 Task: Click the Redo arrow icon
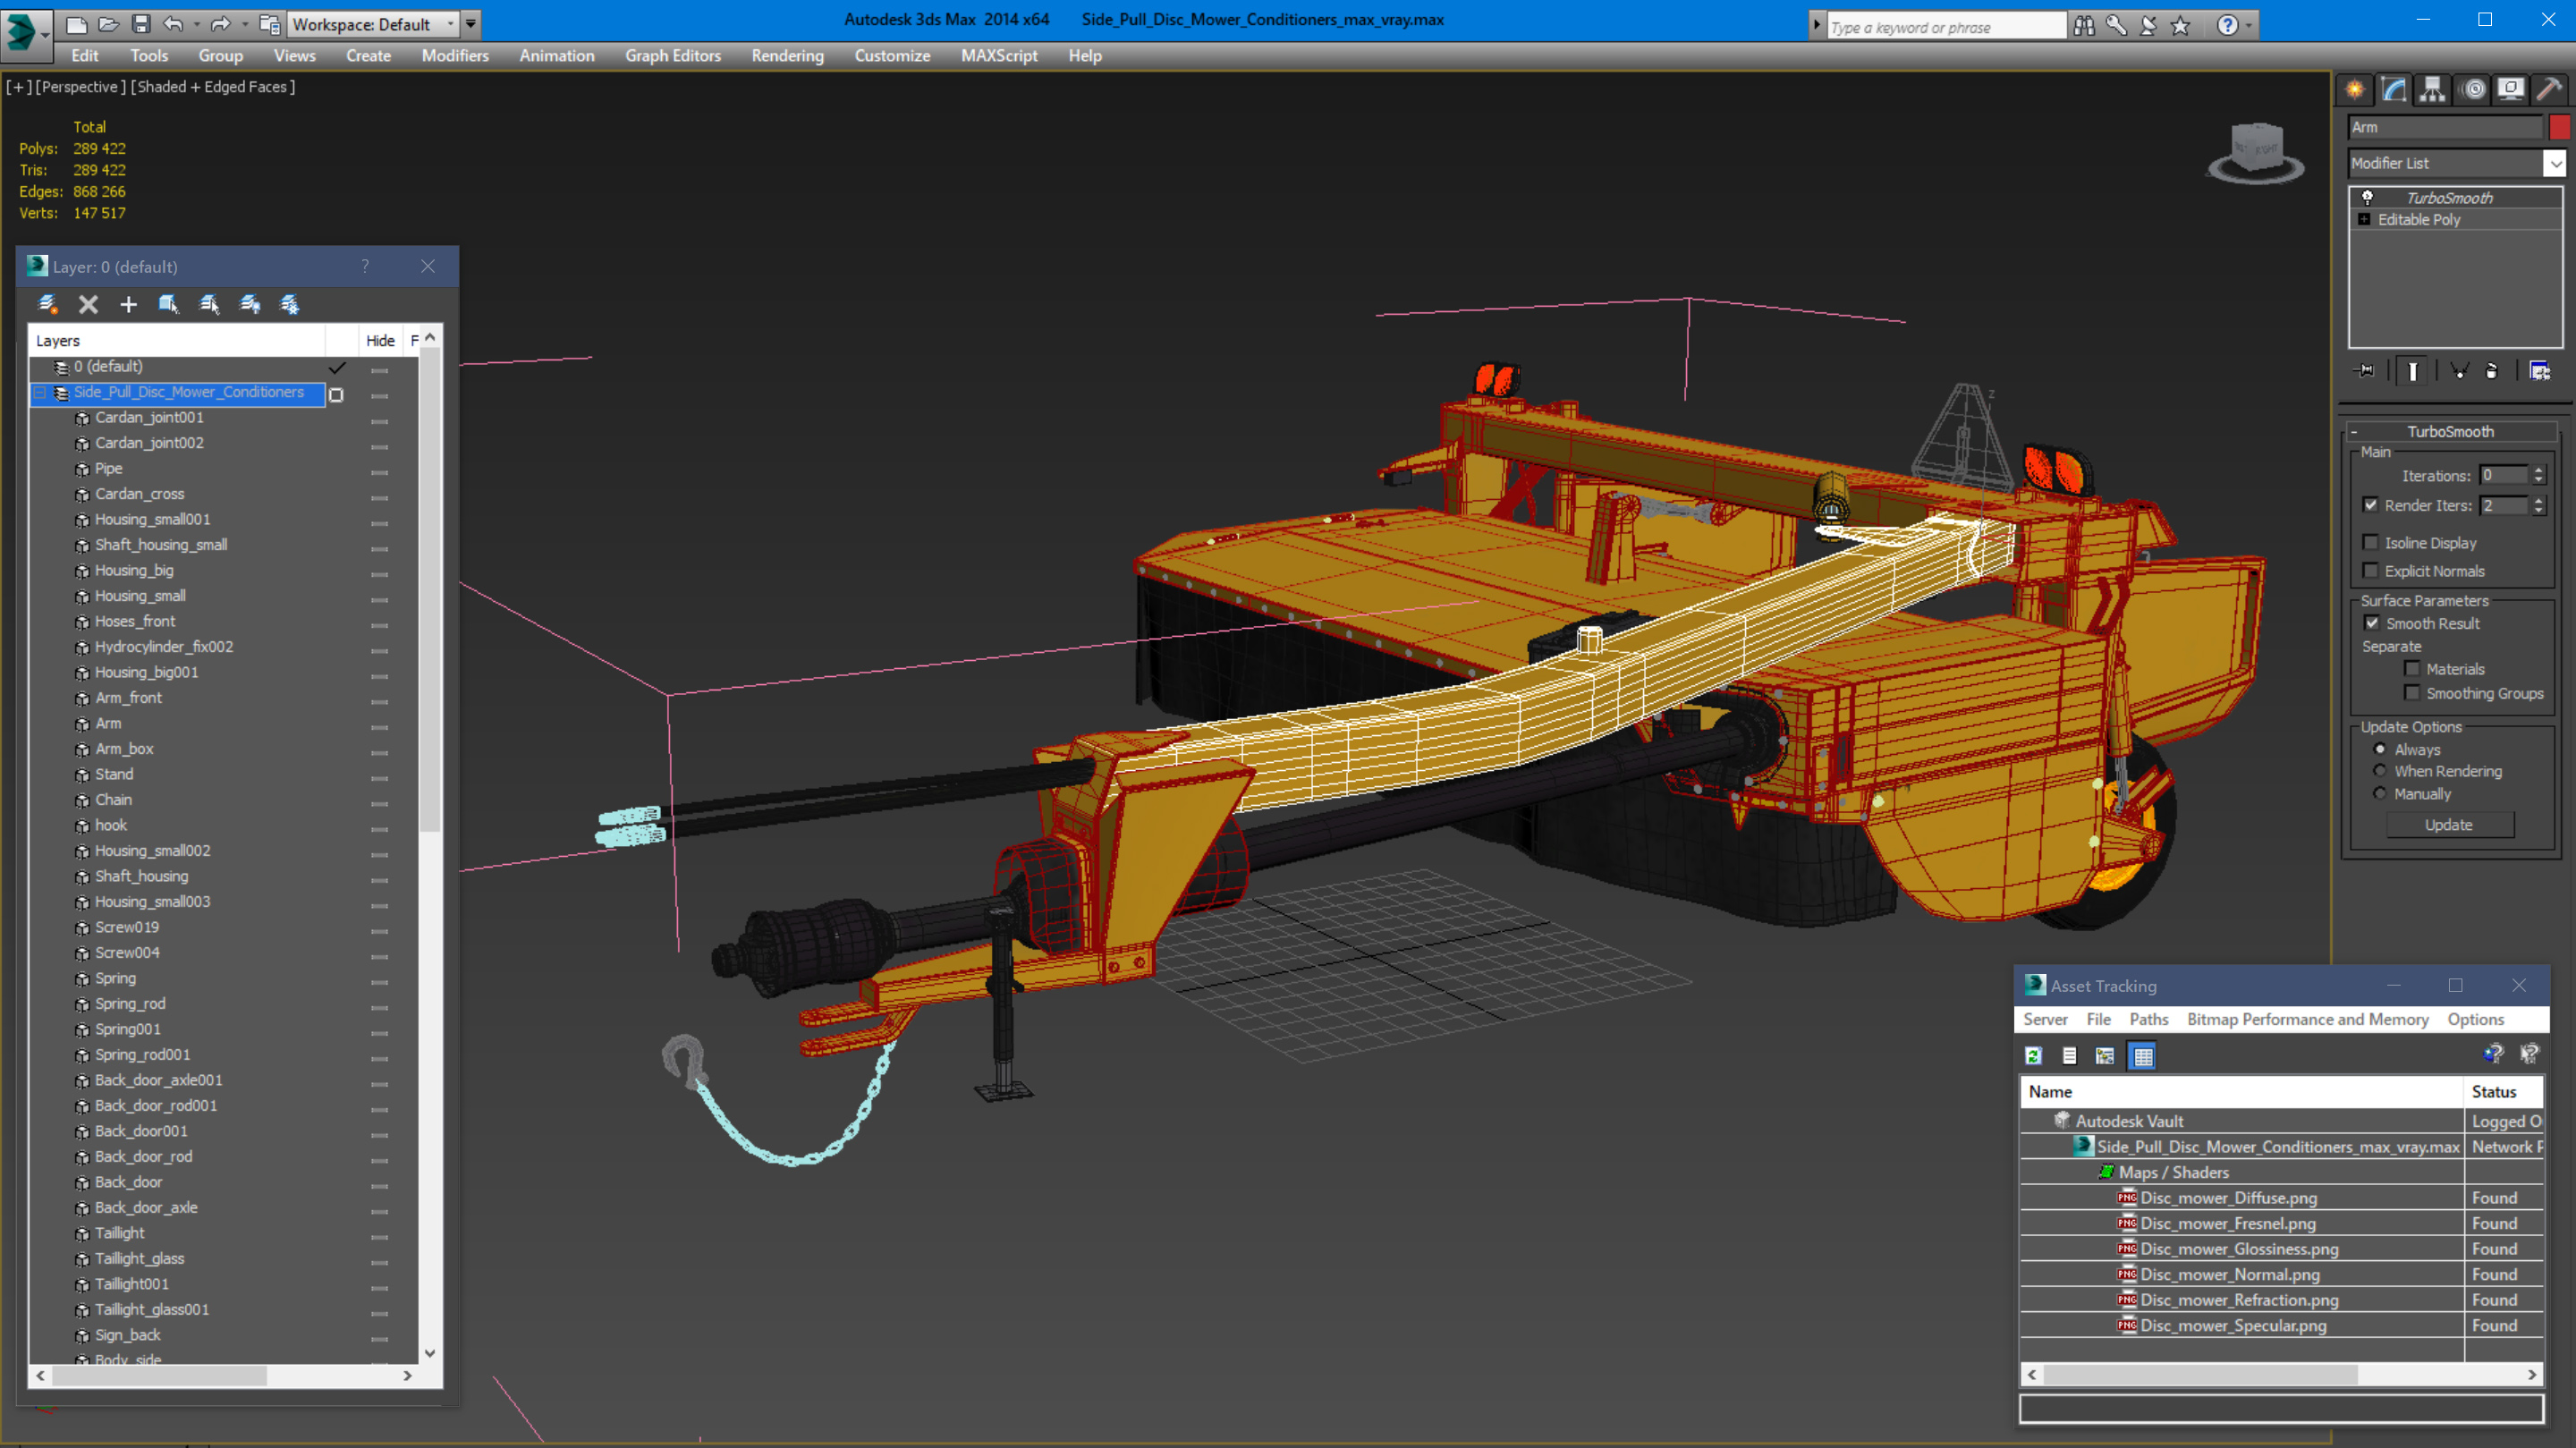(221, 24)
